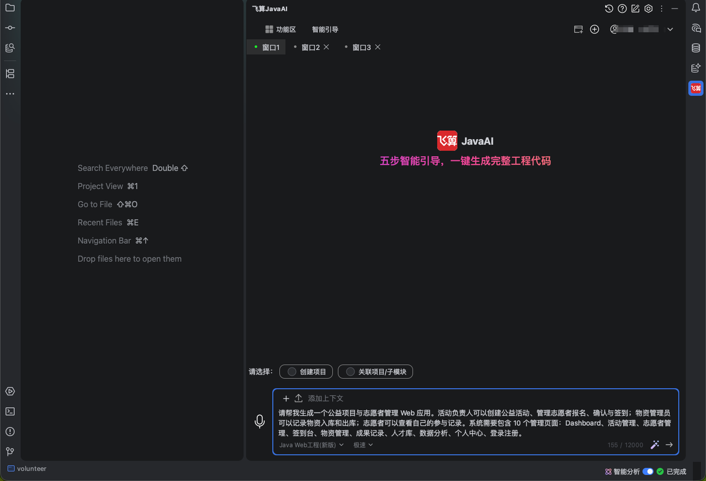
Task: Open the Project folder tool window
Action: 10,8
